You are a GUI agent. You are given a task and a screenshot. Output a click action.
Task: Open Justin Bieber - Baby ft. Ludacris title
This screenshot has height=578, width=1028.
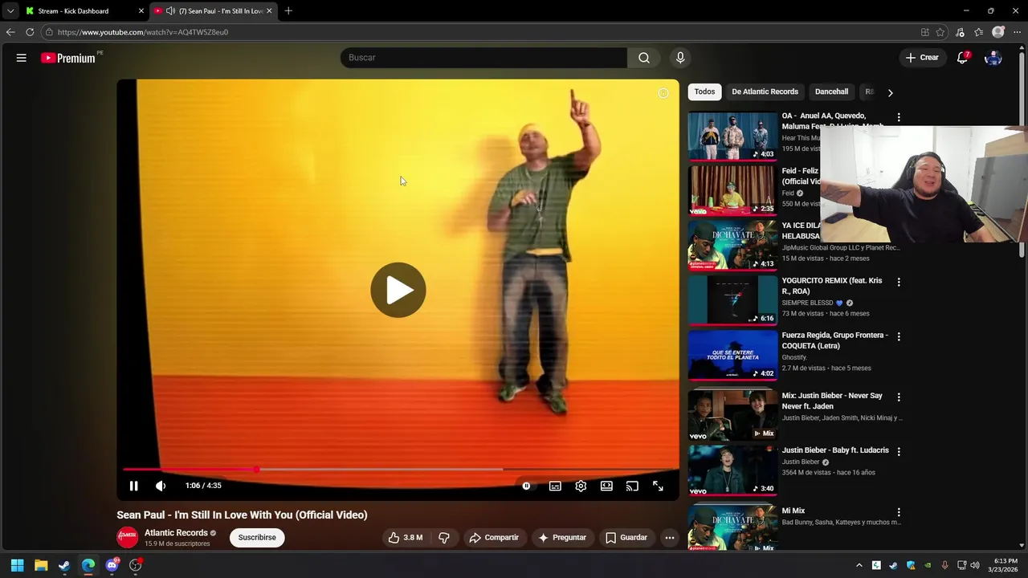click(835, 450)
